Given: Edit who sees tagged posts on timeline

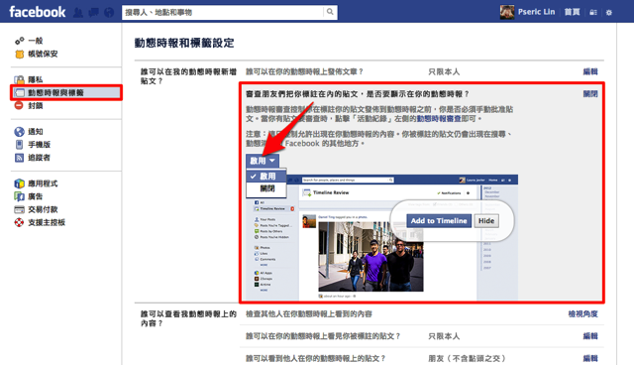Looking at the screenshot, I should (590, 336).
